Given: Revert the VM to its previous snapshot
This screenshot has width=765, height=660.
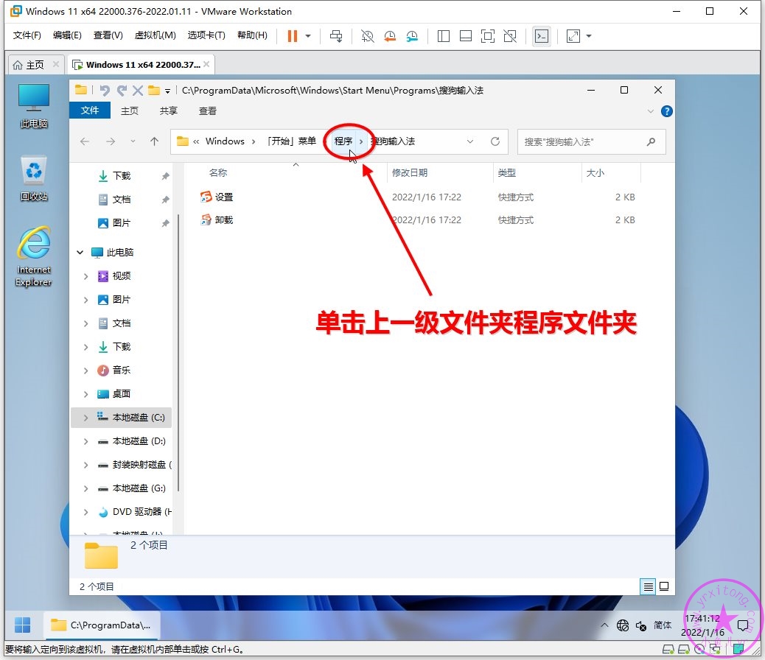Looking at the screenshot, I should tap(390, 36).
